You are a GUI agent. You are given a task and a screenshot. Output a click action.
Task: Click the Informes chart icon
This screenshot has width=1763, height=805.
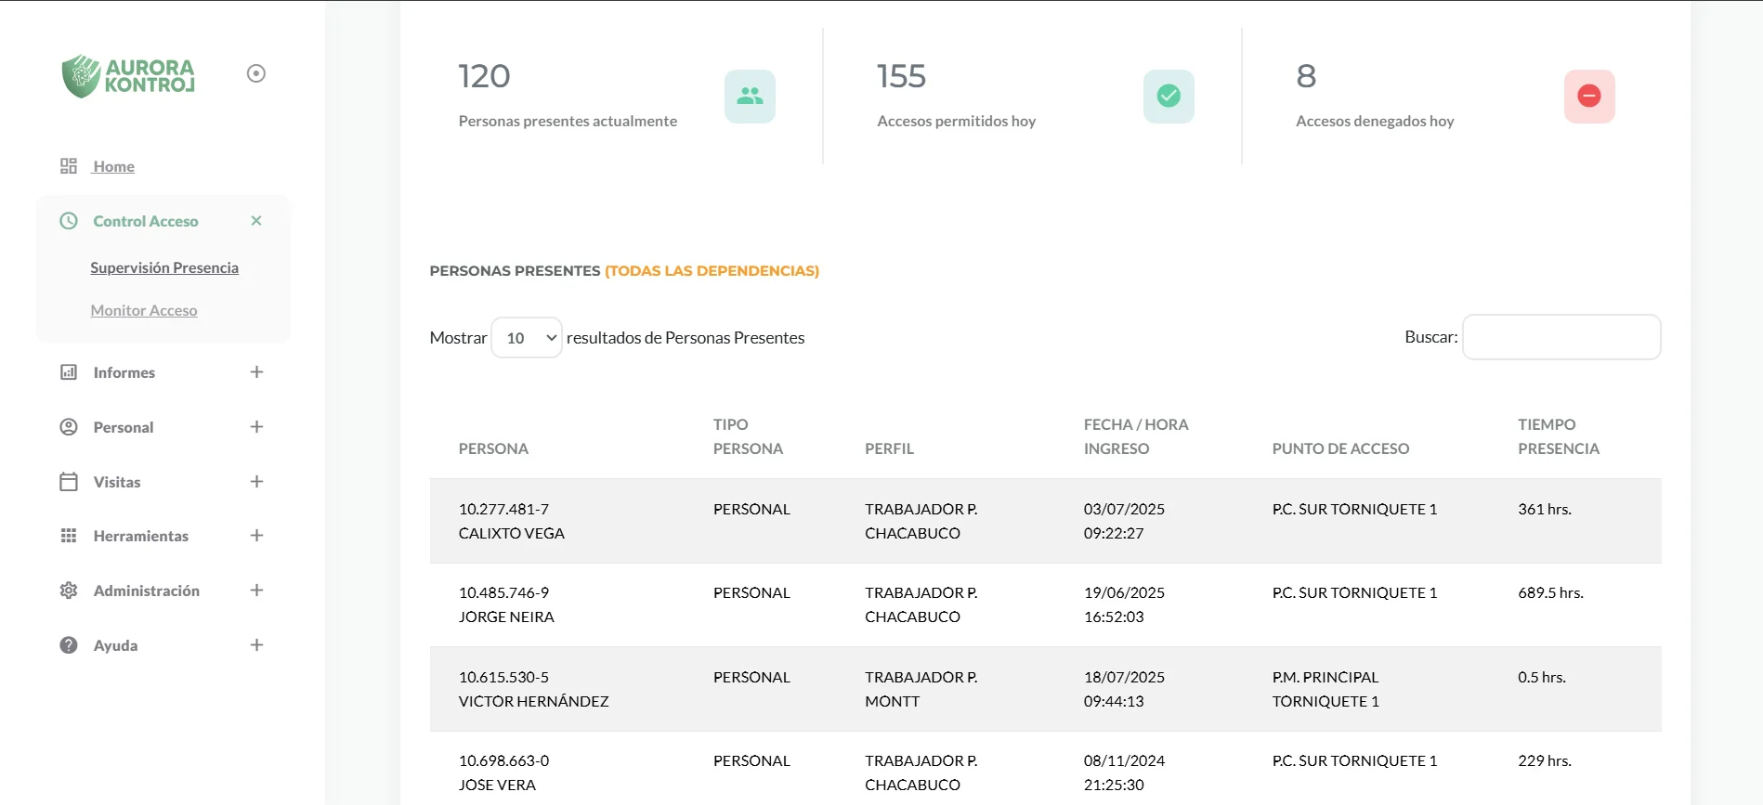69,372
